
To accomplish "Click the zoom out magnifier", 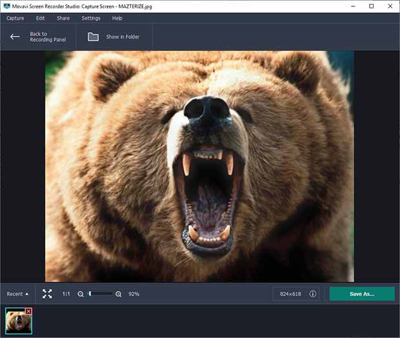I will (81, 294).
